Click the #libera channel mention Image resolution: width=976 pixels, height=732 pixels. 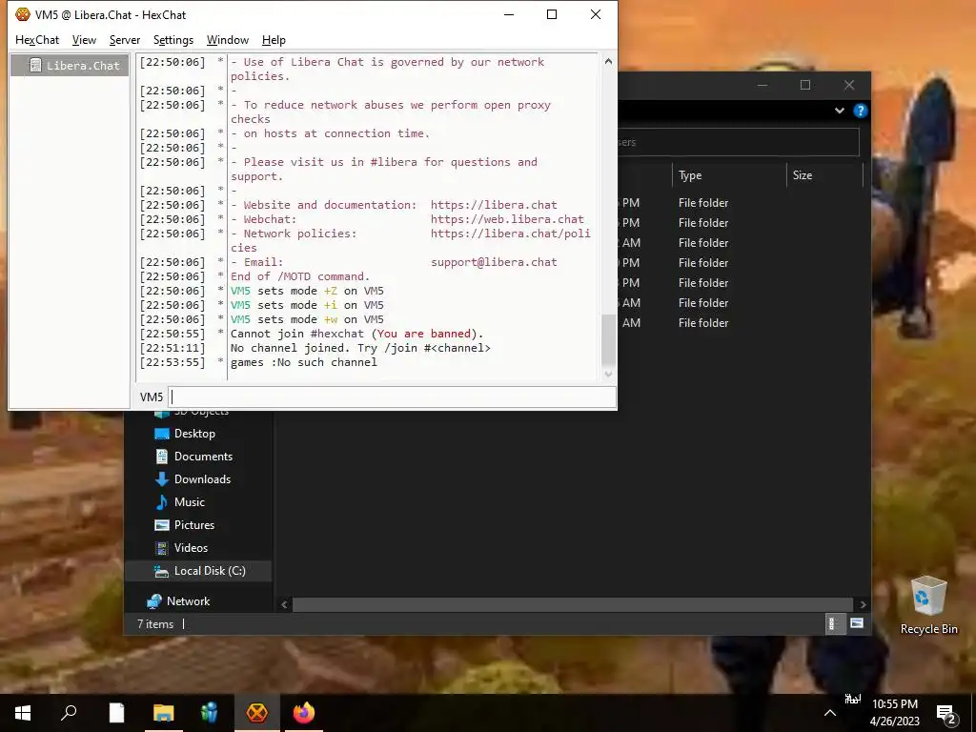tap(394, 162)
